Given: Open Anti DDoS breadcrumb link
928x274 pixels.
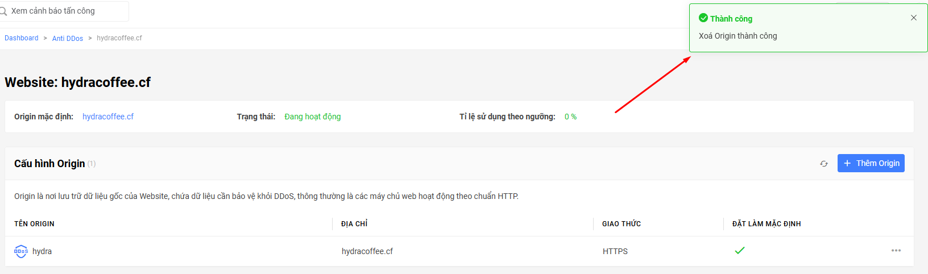Looking at the screenshot, I should (x=68, y=38).
